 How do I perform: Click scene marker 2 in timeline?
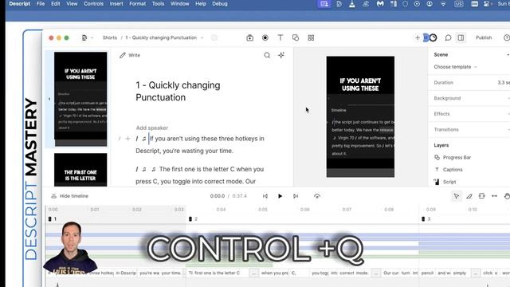click(x=193, y=219)
